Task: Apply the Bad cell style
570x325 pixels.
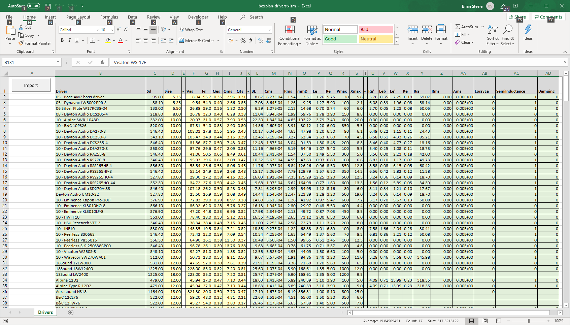Action: coord(376,30)
